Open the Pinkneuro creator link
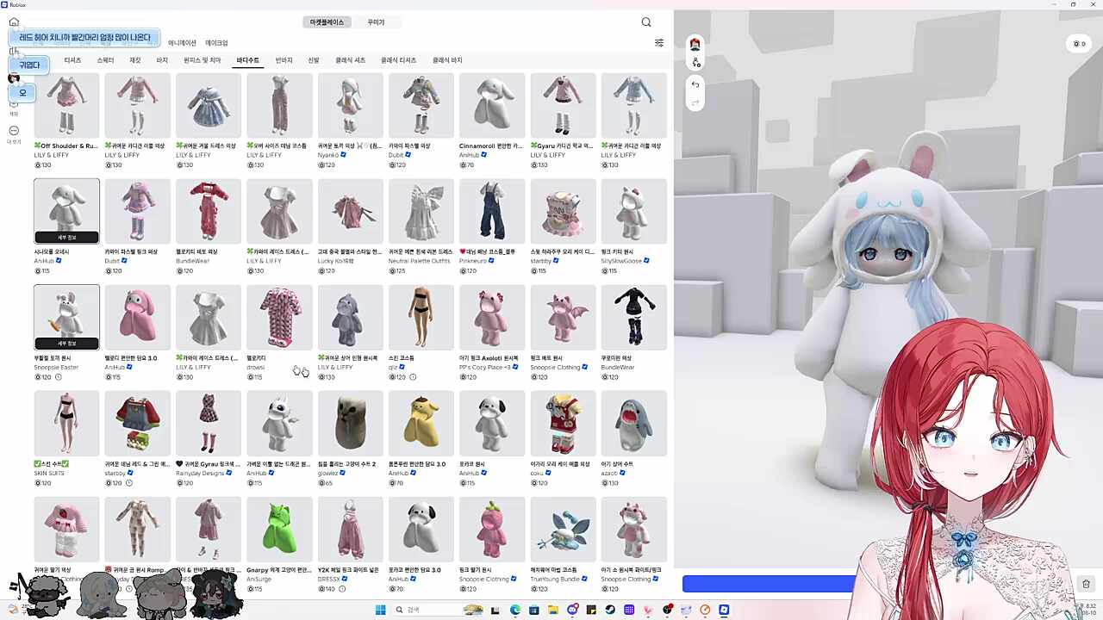 pyautogui.click(x=473, y=261)
